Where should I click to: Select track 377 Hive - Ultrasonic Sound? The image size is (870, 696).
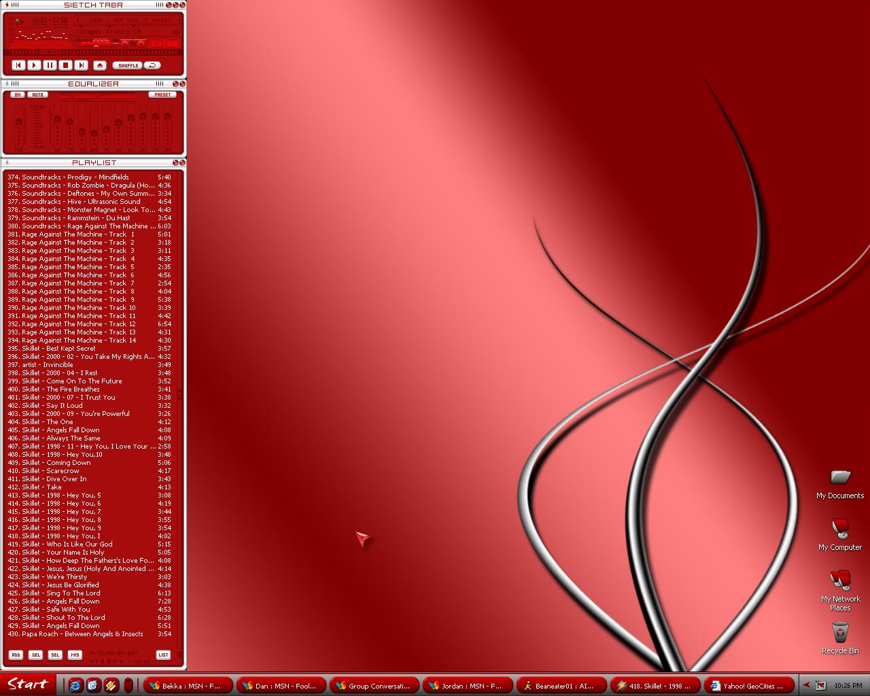tap(90, 202)
